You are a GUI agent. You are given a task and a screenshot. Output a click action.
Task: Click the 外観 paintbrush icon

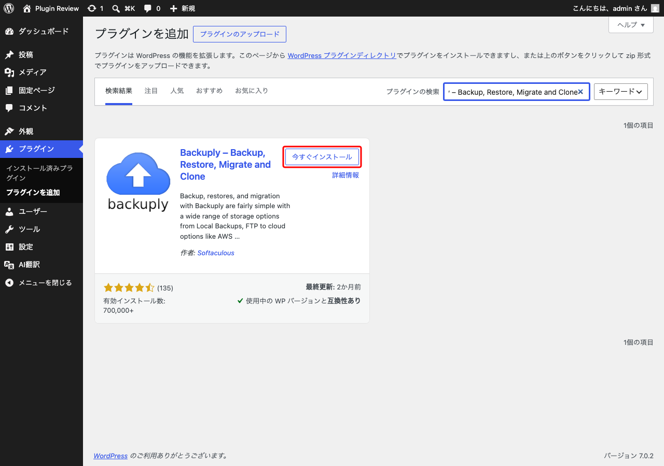[9, 132]
